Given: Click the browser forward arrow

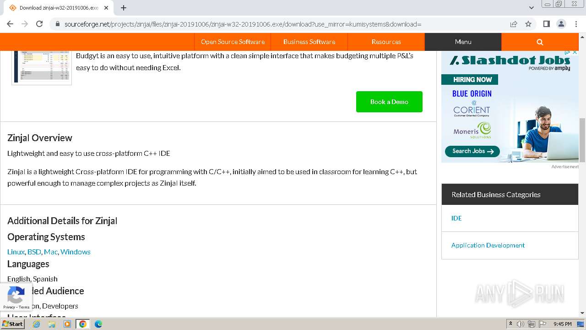Looking at the screenshot, I should tap(25, 24).
